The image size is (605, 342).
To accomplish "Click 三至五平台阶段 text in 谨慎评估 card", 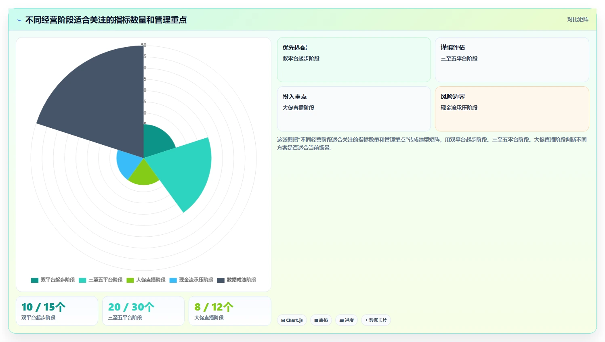I will point(459,58).
